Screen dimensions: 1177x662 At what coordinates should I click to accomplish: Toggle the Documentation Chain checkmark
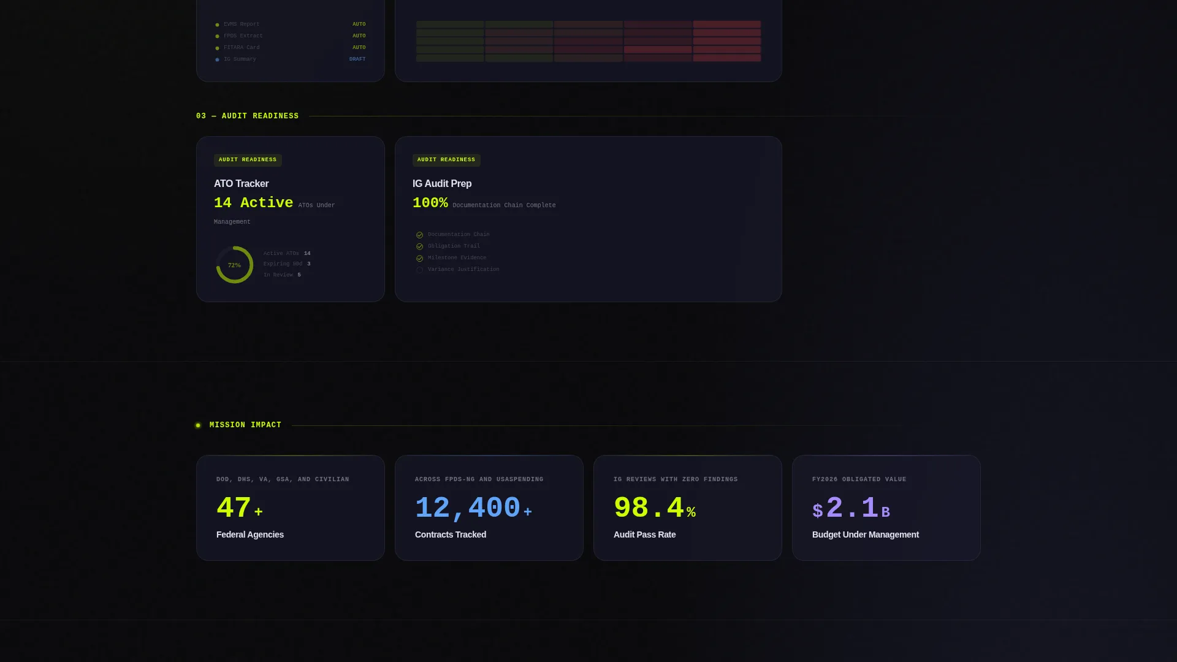click(x=419, y=235)
